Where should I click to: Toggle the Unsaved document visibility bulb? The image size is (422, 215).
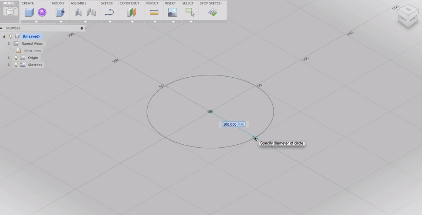pos(10,36)
